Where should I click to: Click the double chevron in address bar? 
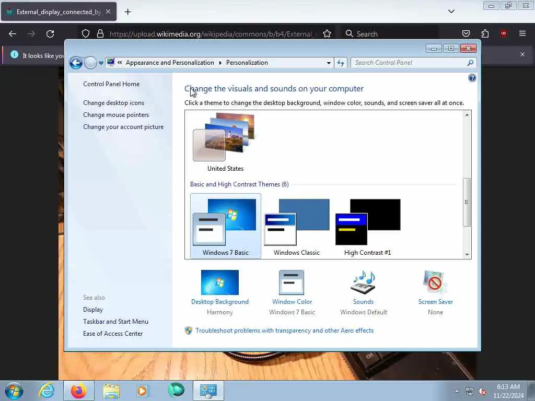coord(120,63)
